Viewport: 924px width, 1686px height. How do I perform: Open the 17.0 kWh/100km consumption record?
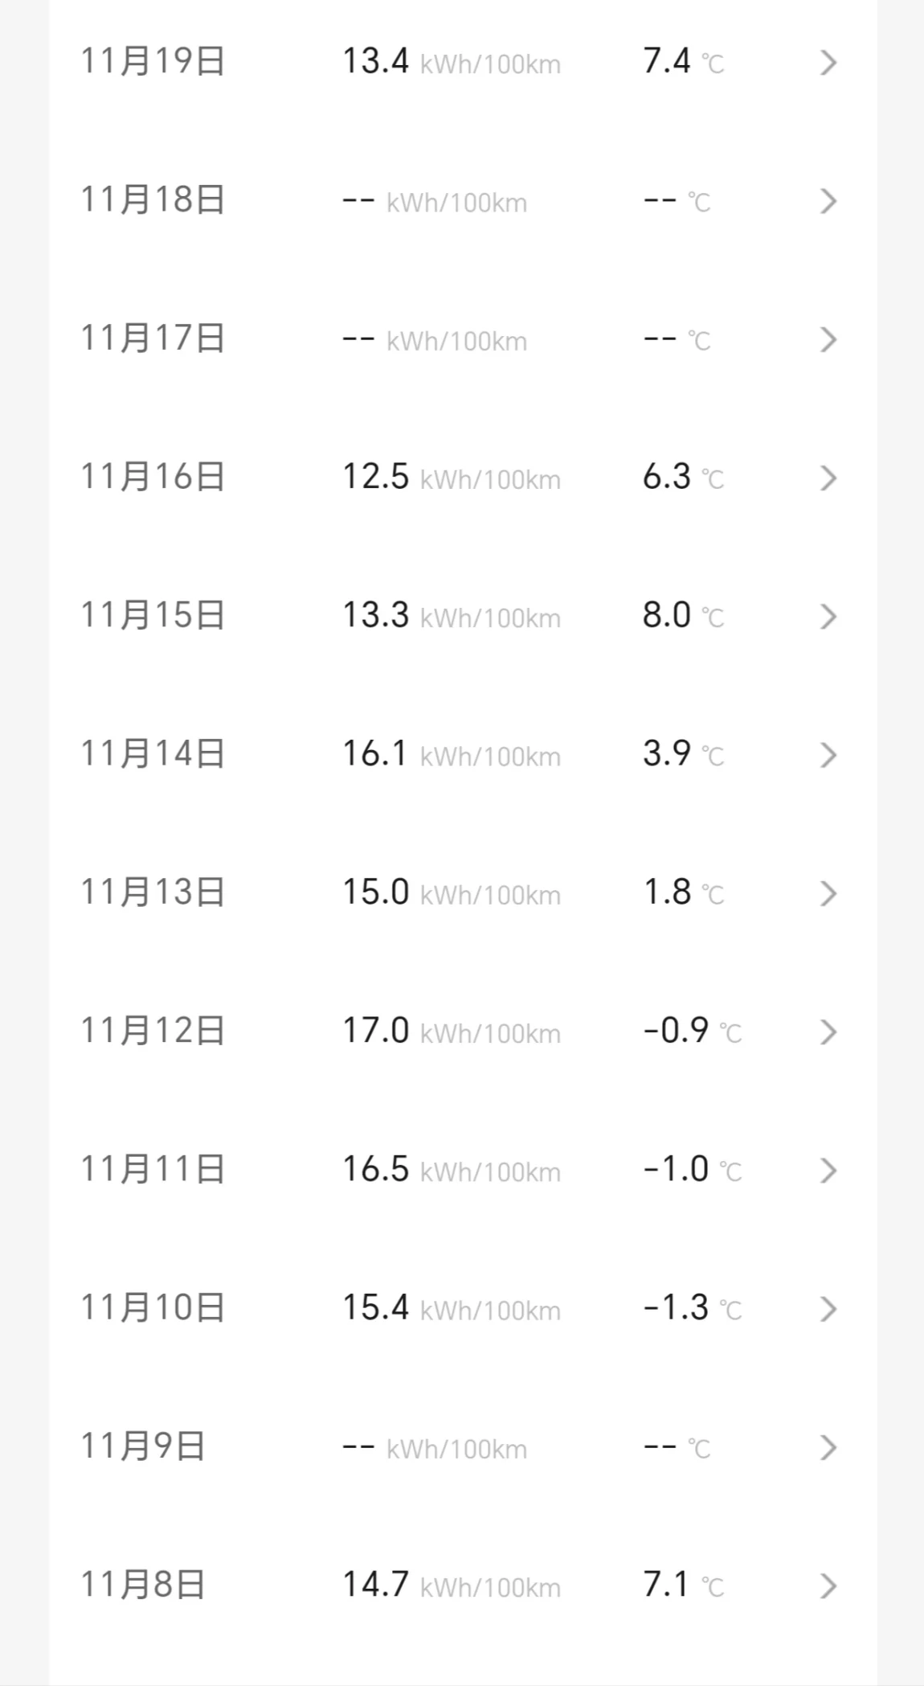click(451, 1031)
